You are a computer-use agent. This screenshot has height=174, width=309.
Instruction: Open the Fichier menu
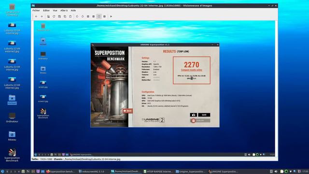36,11
